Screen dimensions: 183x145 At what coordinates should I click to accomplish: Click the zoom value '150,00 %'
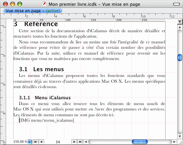pos(20,142)
